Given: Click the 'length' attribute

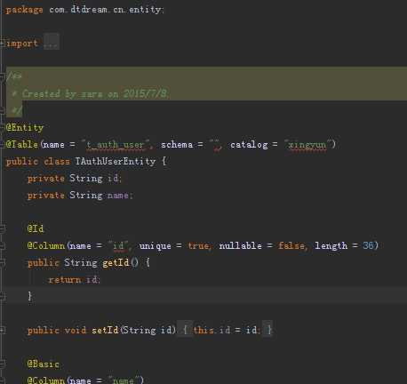Looking at the screenshot, I should coord(331,245).
